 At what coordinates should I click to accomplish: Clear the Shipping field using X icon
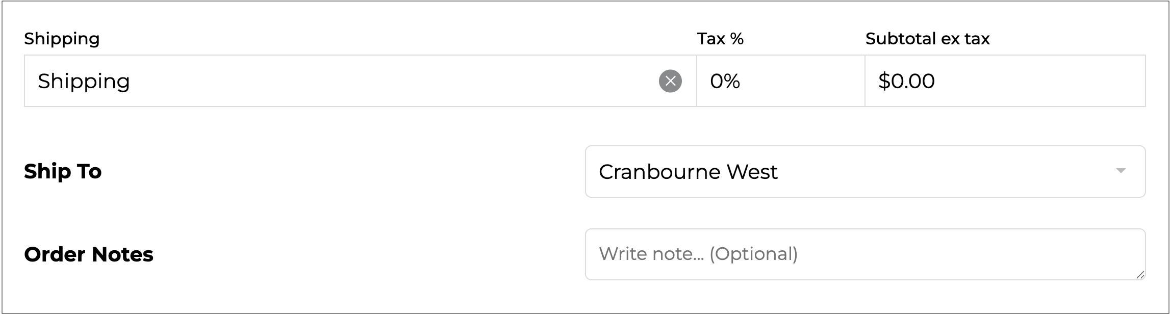pos(670,81)
